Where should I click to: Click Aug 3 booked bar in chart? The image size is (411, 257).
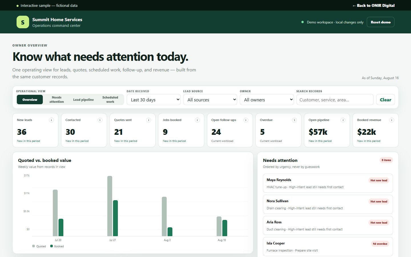click(170, 232)
